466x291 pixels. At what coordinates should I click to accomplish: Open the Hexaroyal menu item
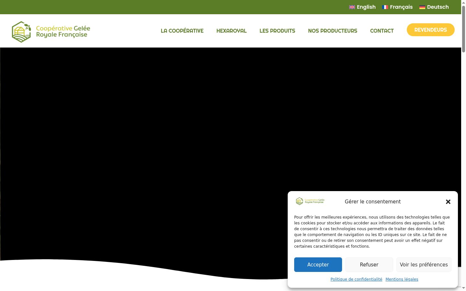coord(231,31)
